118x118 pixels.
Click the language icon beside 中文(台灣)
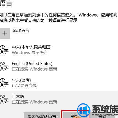4,83
